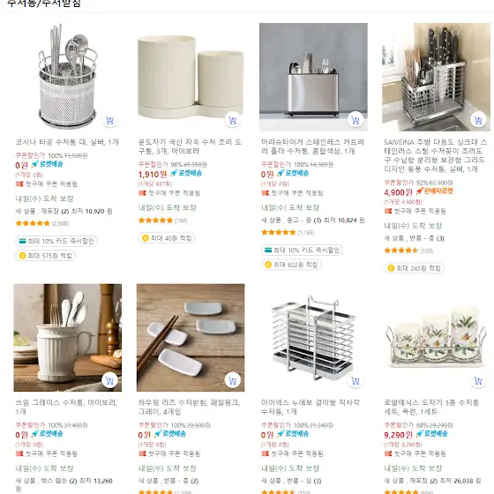The image size is (494, 494).
Task: Open SAIVEINA 주방 다용도 product title
Action: click(435, 155)
